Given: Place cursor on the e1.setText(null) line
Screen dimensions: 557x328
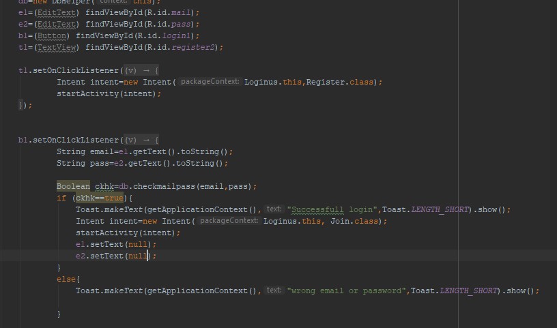Looking at the screenshot, I should point(116,244).
